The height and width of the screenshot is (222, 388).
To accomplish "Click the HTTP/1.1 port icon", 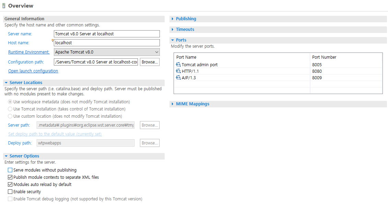I will click(x=178, y=71).
